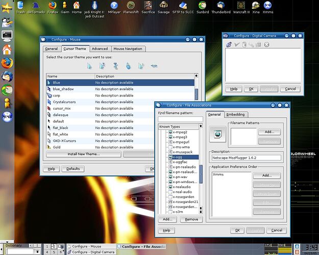319x255 pixels.
Task: Click Help in the Mouse window
Action: pyautogui.click(x=51, y=169)
